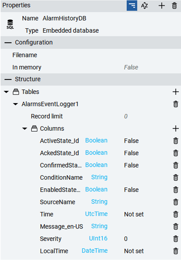The width and height of the screenshot is (181, 260).
Task: Click the Time Not set value
Action: [x=134, y=214]
